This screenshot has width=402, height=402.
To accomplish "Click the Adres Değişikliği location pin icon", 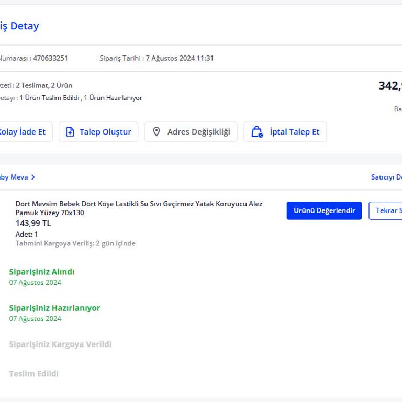I will 157,132.
